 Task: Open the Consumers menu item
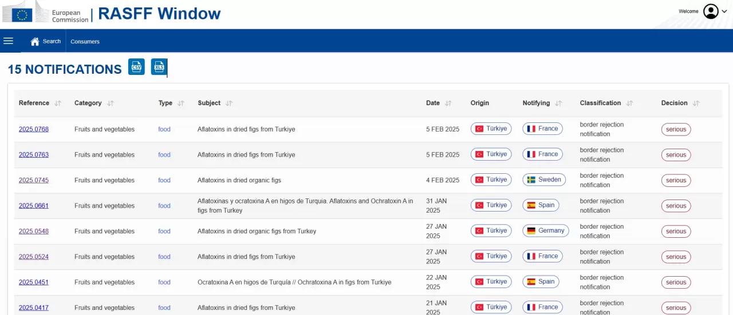click(x=85, y=41)
